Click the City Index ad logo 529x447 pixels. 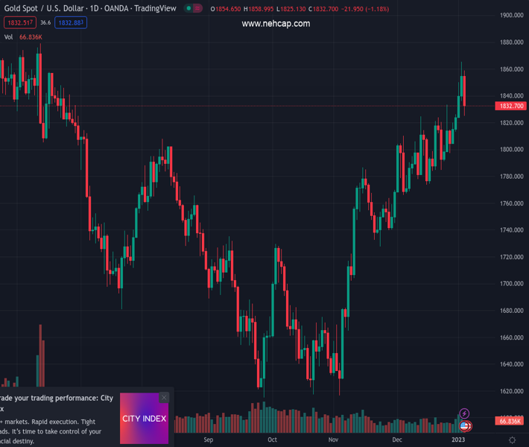tap(144, 419)
